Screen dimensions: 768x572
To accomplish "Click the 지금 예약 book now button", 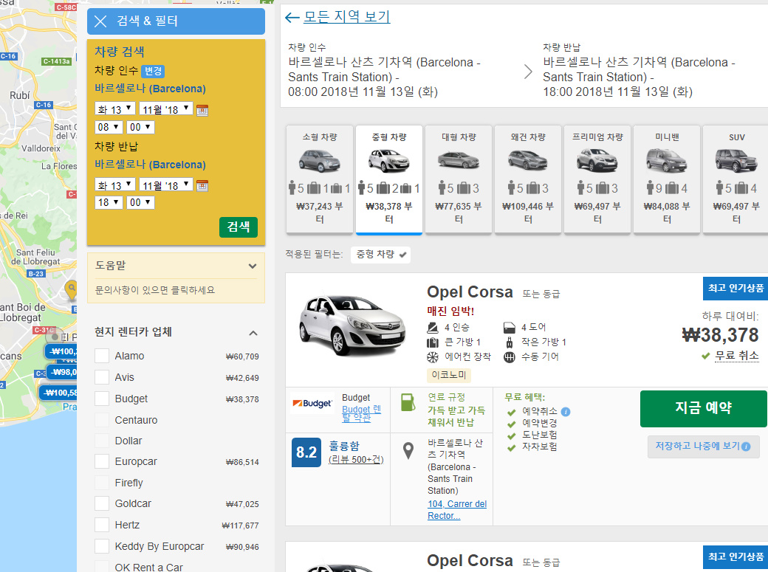I will coord(703,408).
